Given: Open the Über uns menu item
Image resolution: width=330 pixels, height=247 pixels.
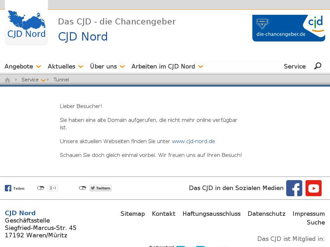Looking at the screenshot, I should 103,66.
